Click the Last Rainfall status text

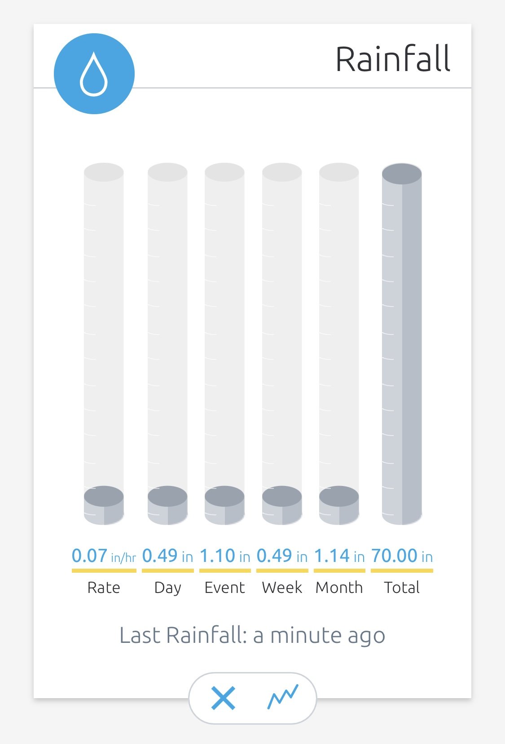point(252,636)
